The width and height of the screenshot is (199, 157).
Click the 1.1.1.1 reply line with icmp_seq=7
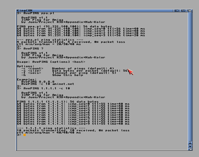(x=73, y=119)
